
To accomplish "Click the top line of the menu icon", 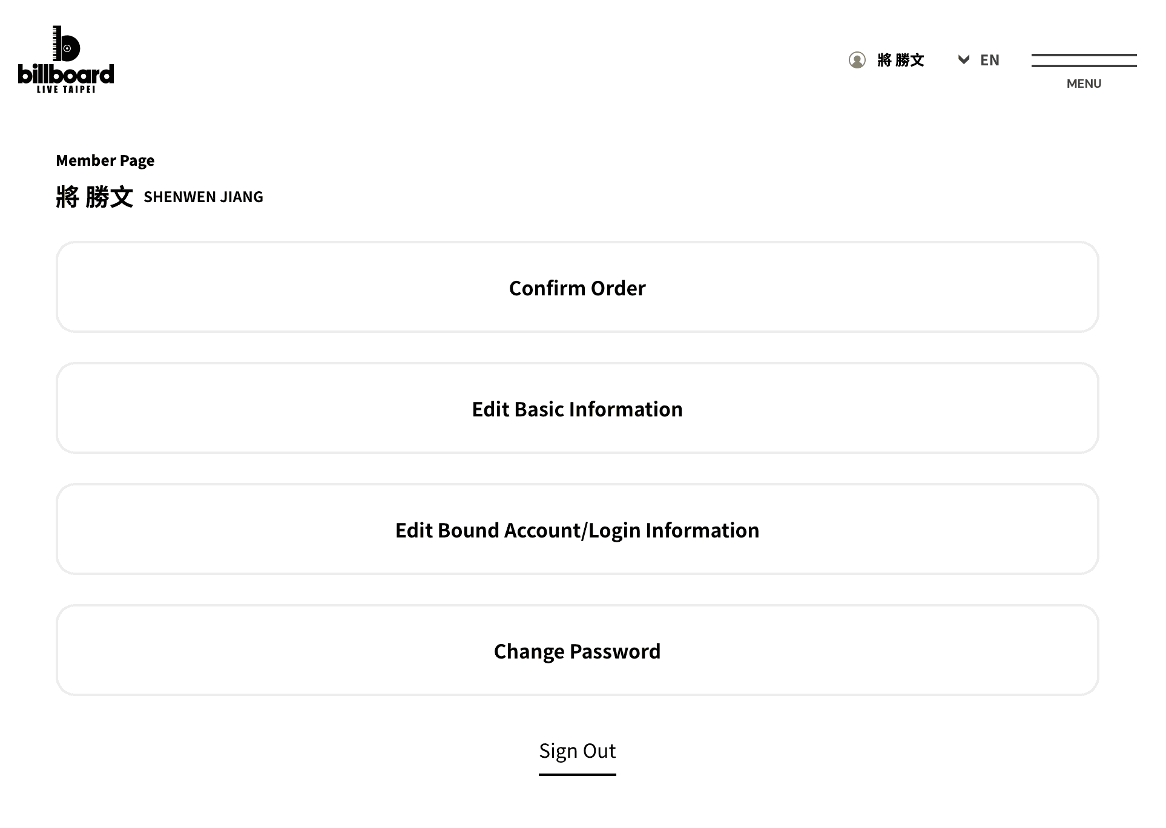I will pyautogui.click(x=1084, y=55).
